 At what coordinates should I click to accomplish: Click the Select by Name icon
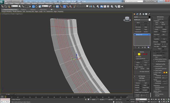pyautogui.click(x=23, y=6)
